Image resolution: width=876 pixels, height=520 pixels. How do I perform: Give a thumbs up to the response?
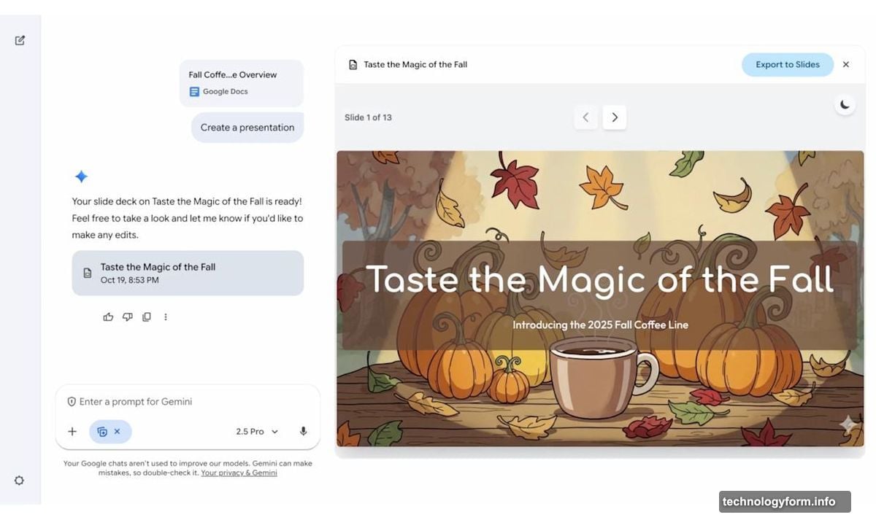pyautogui.click(x=108, y=317)
